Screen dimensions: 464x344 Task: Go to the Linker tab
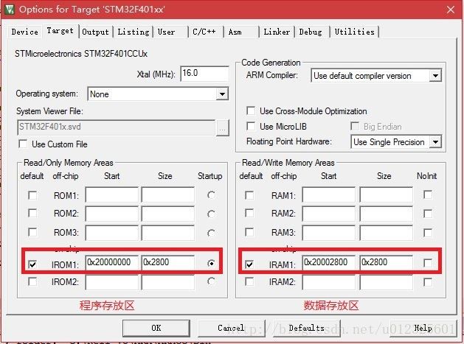(x=277, y=32)
